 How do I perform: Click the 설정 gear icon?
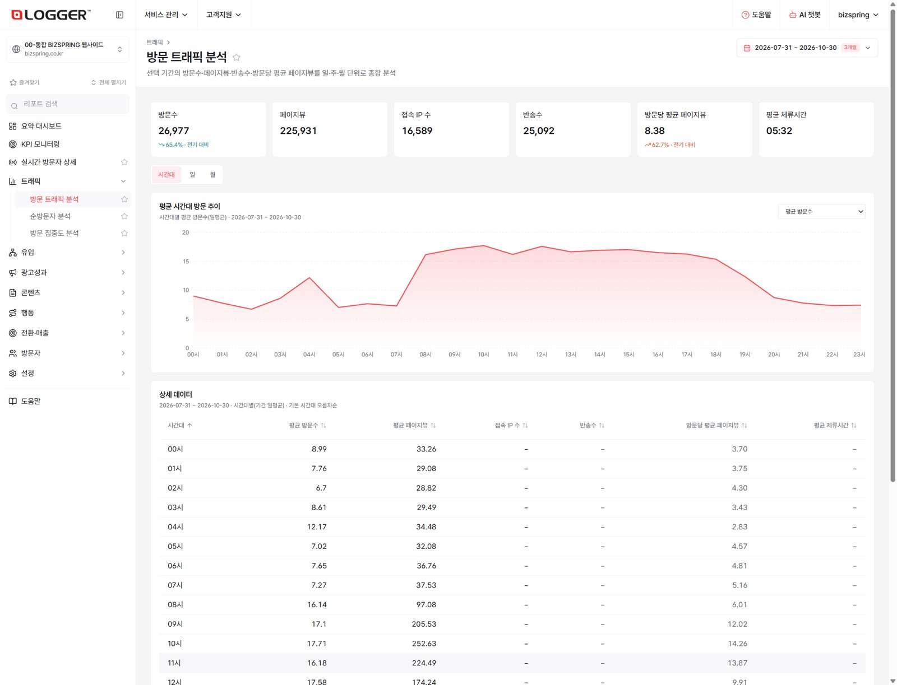coord(13,374)
